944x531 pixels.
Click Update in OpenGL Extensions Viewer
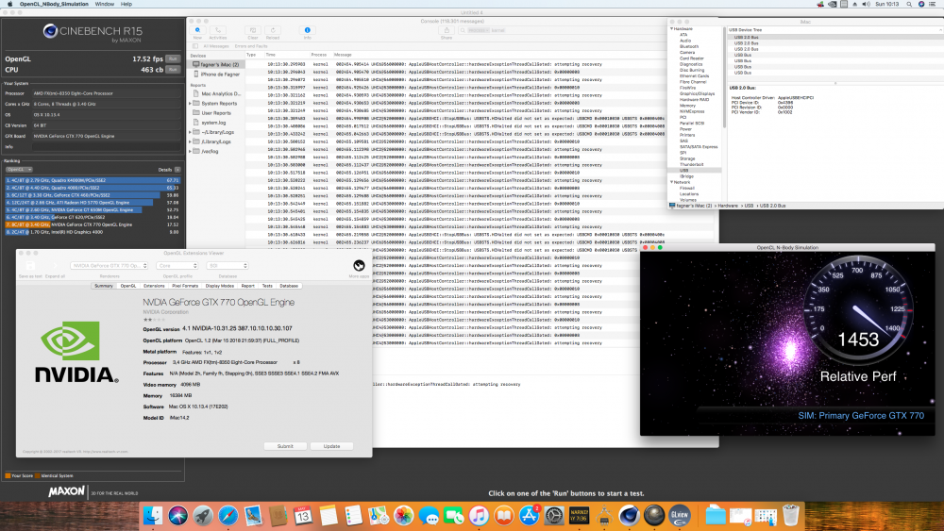(x=331, y=446)
